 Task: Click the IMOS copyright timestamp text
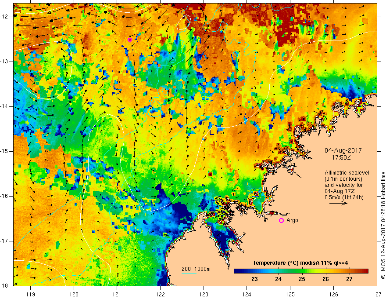pos(383,225)
